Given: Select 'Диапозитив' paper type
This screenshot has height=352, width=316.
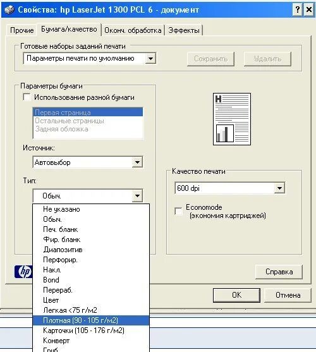Looking at the screenshot, I should [x=91, y=250].
